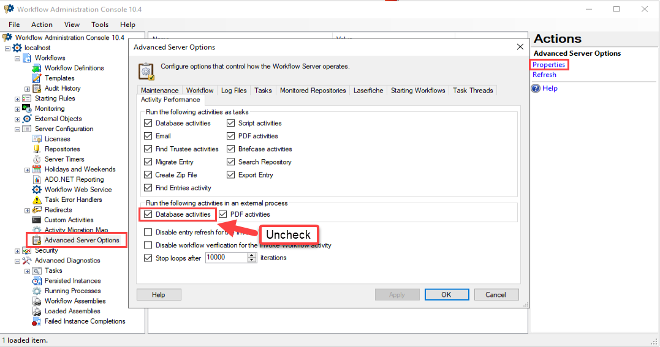Click the Loaded Assemblies icon
Image resolution: width=660 pixels, height=347 pixels.
pos(37,312)
